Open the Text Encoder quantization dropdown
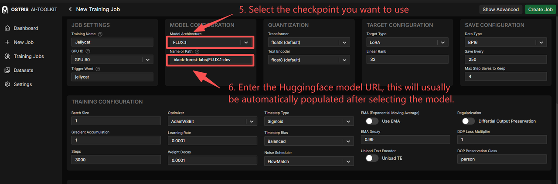Screen dimensions: 558x184 click(309, 60)
